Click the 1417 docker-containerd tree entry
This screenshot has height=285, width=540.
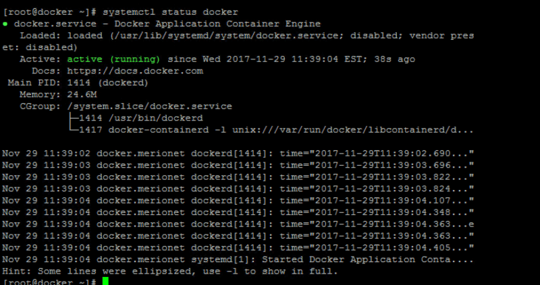tap(276, 130)
